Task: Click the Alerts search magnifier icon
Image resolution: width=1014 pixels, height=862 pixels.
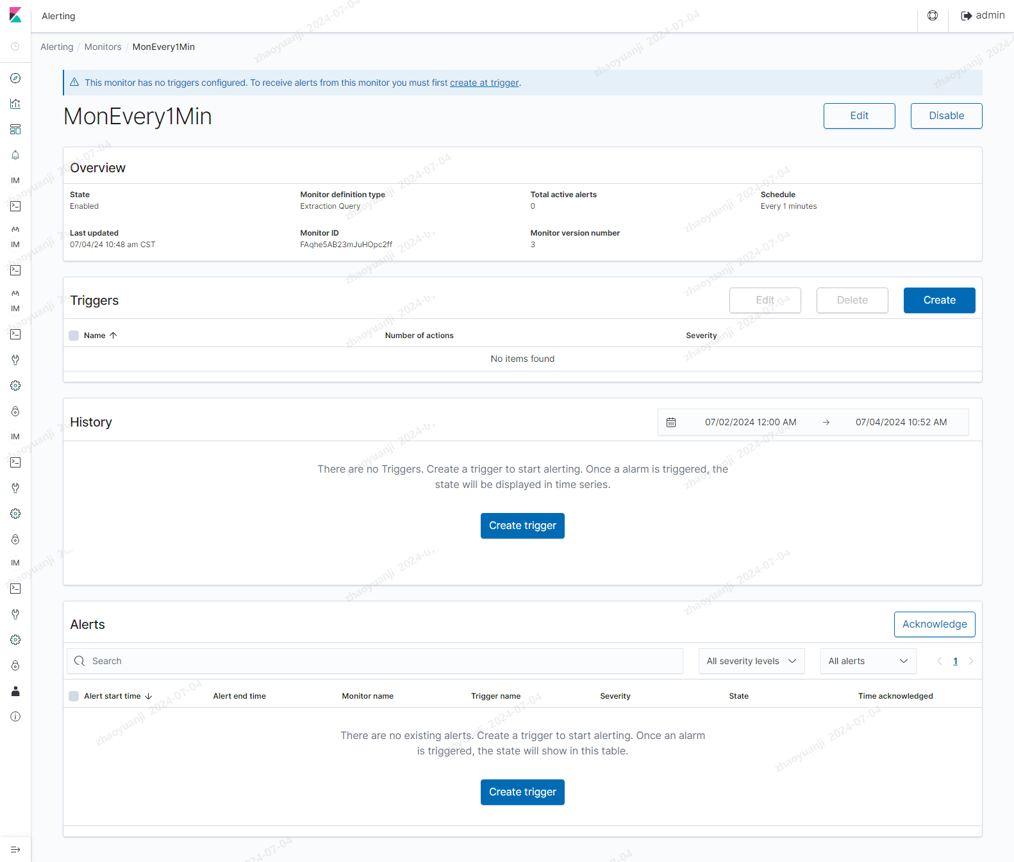Action: coord(79,661)
